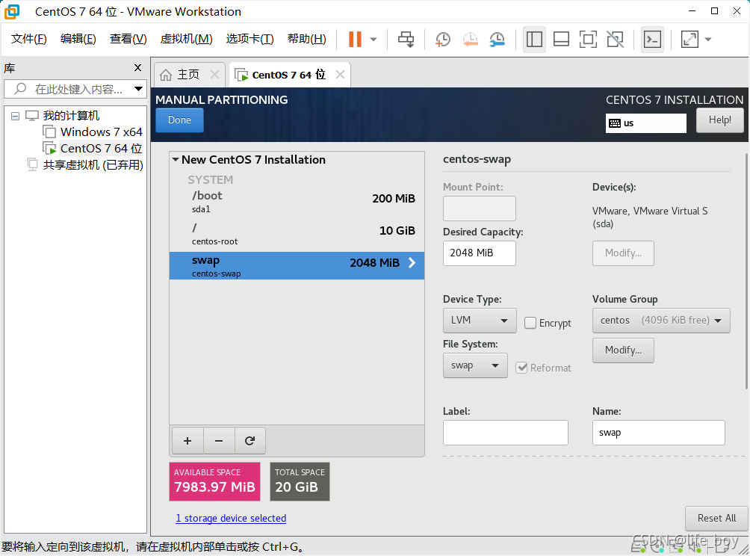Close the library panel
Viewport: 750px width, 556px height.
click(x=137, y=68)
